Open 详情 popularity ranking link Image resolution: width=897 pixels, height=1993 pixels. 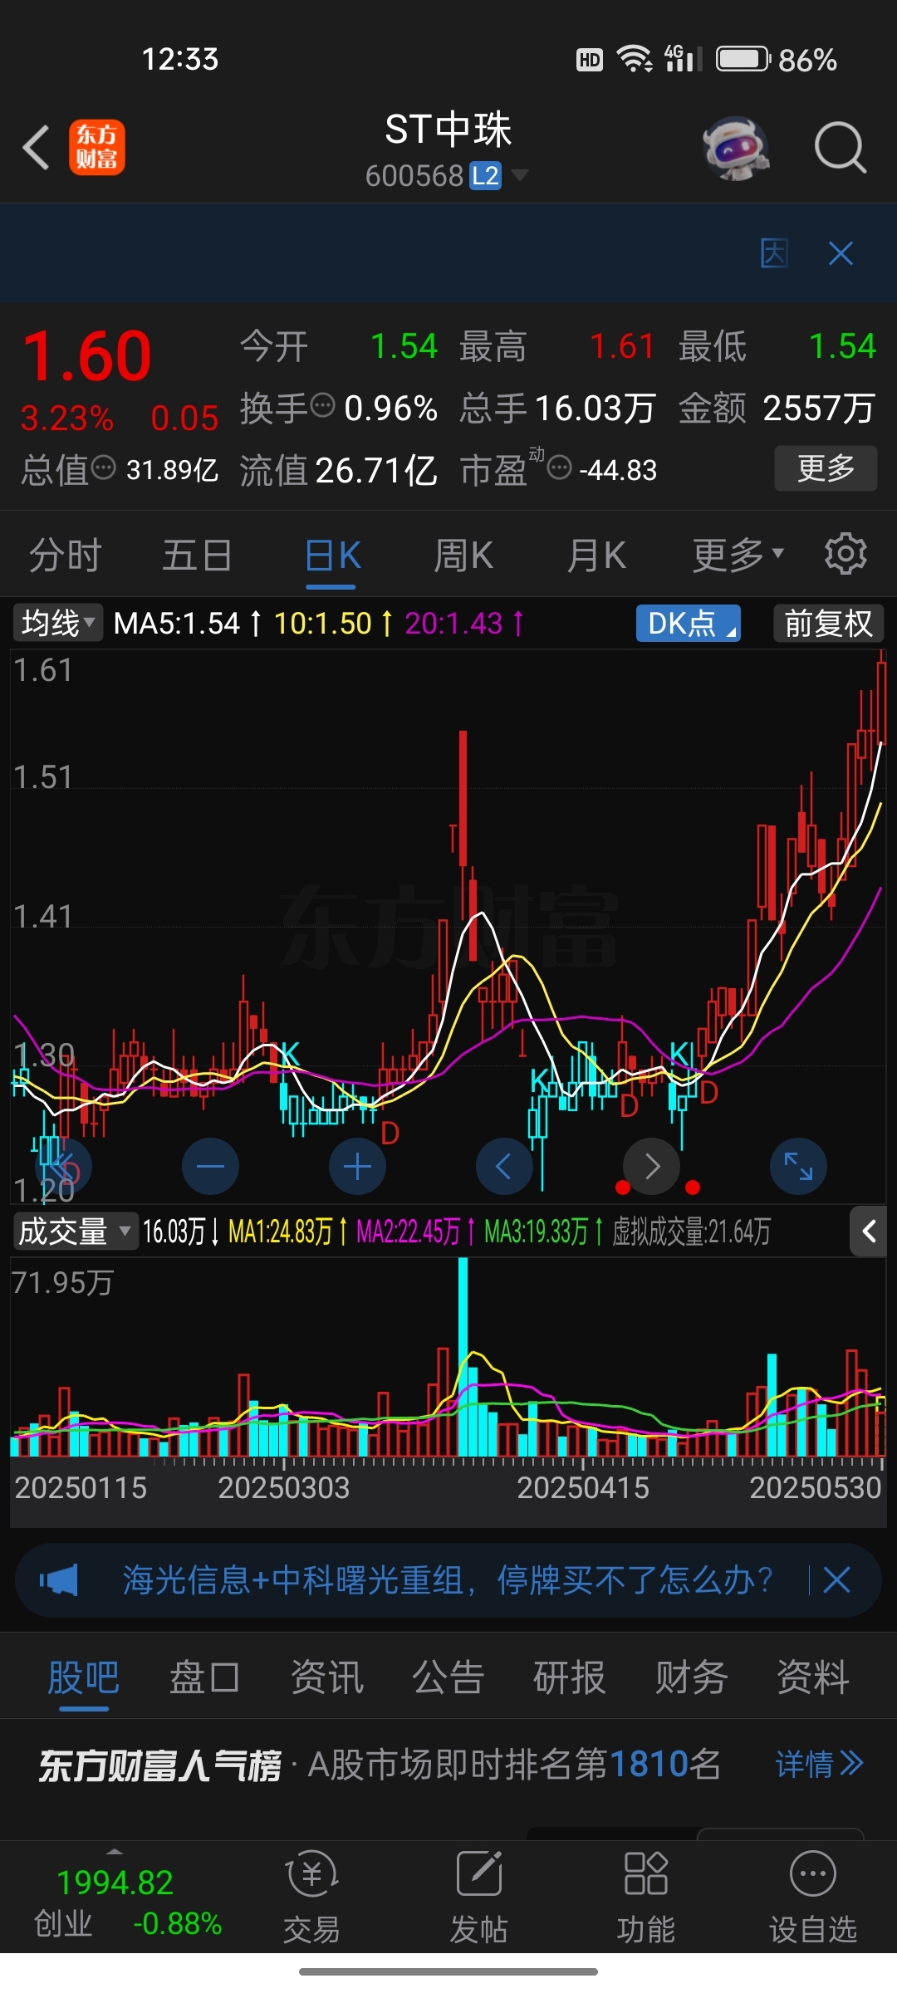820,1764
